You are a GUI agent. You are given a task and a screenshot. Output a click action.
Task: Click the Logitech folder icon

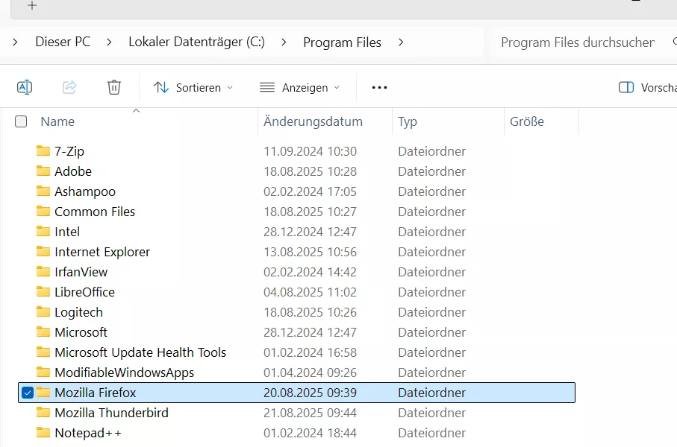43,311
